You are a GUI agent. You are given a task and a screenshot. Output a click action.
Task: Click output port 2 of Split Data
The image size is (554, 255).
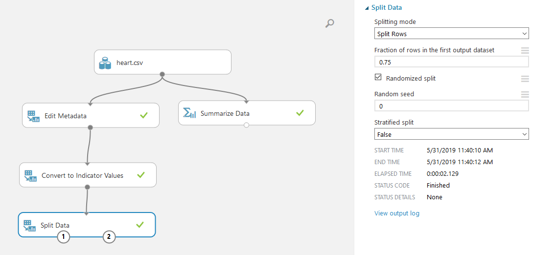coord(109,237)
